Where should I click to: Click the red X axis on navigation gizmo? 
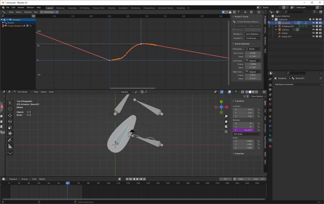click(x=226, y=107)
